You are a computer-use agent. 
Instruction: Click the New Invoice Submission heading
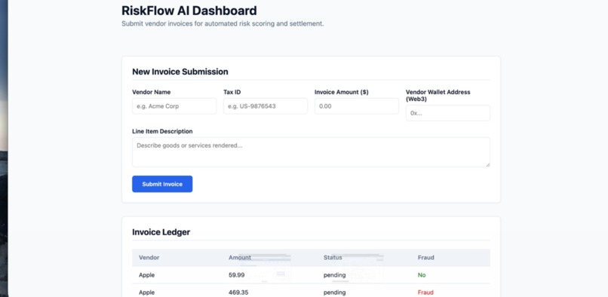coord(180,72)
